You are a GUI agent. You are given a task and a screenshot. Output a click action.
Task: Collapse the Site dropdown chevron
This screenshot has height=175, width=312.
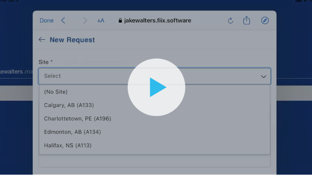[264, 76]
